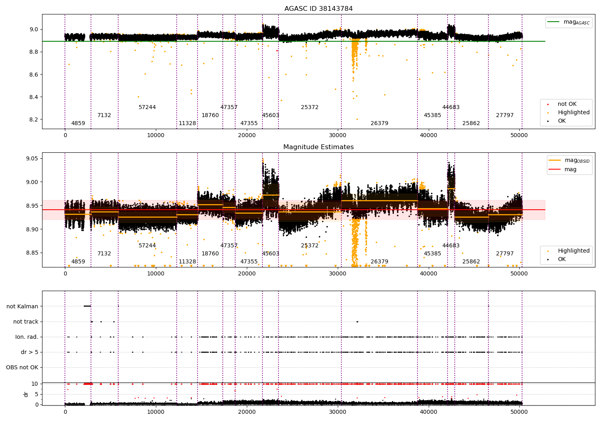Click the 'dr' y-axis label
This screenshot has height=421, width=601.
pyautogui.click(x=26, y=394)
